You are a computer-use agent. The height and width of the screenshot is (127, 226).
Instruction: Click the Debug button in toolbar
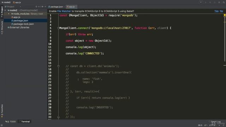click(210, 2)
